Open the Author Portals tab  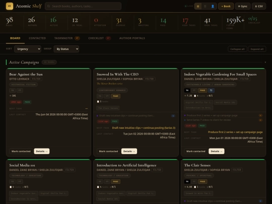(132, 38)
